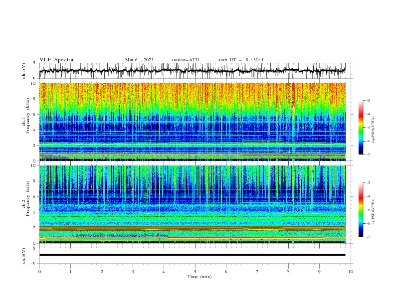
Task: Click the '-3' tick on ch.1 colorbar
Action: click(x=368, y=100)
